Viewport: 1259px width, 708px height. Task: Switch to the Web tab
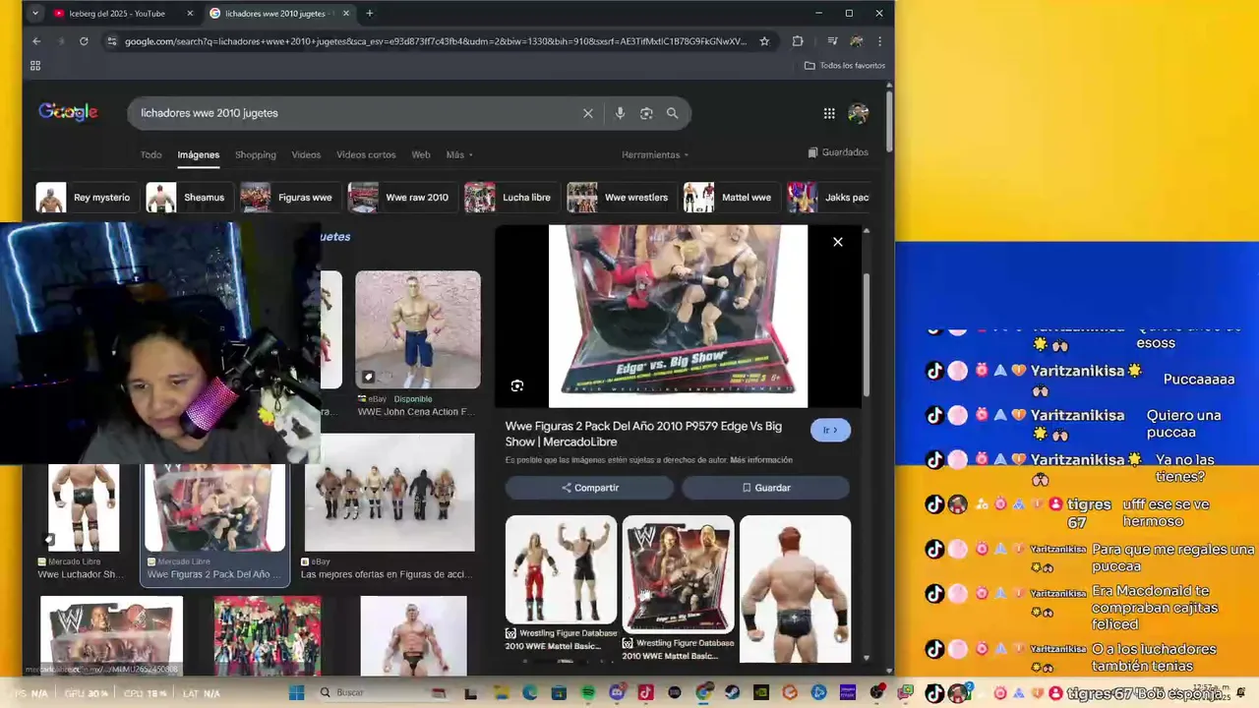click(421, 155)
